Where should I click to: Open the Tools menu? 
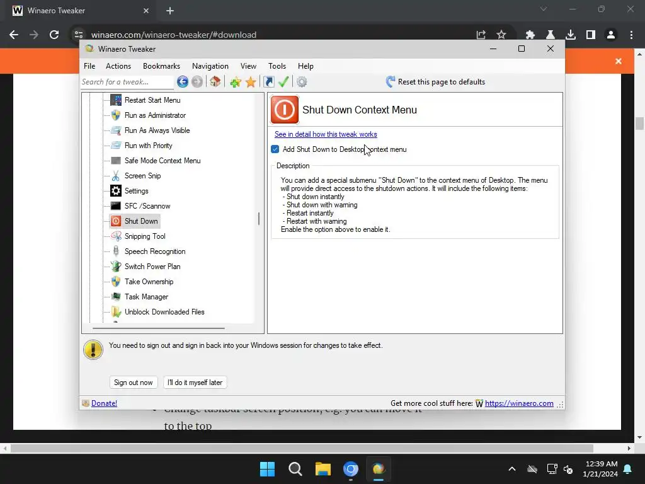[277, 66]
